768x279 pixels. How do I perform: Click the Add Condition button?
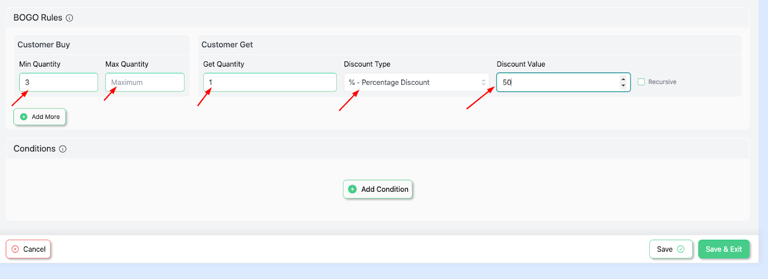(378, 189)
